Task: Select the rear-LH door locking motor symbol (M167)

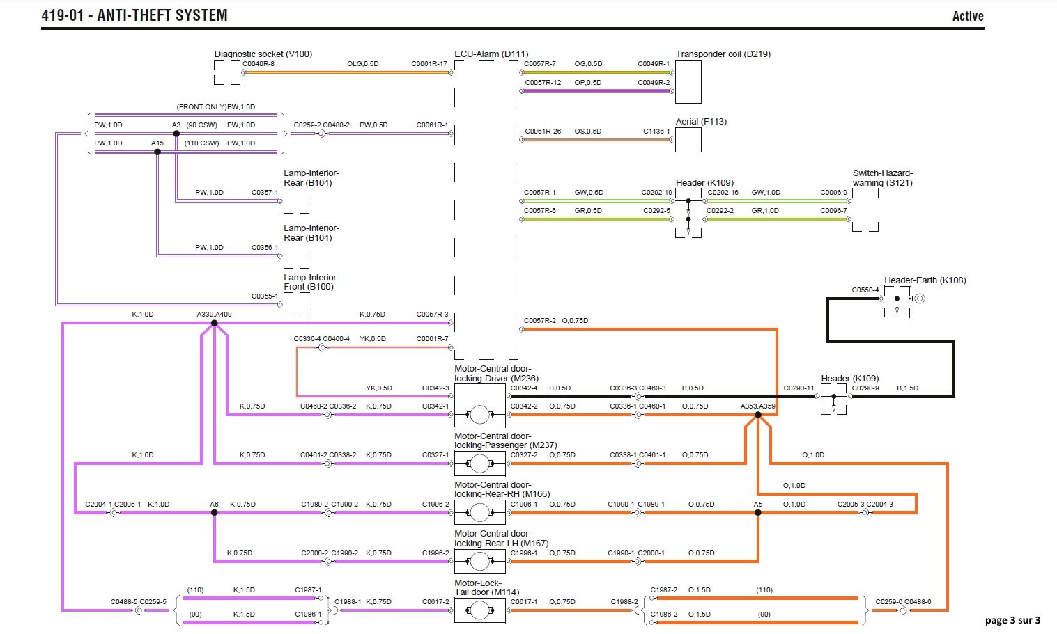Action: (x=479, y=561)
